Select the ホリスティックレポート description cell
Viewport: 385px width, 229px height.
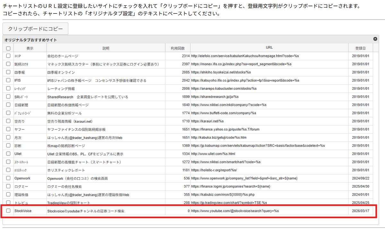coord(106,170)
